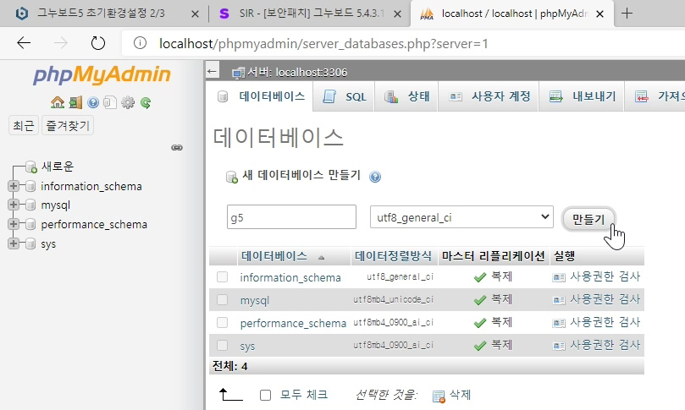This screenshot has width=685, height=410.
Task: Collapse navigation panel arrow button
Action: 213,71
